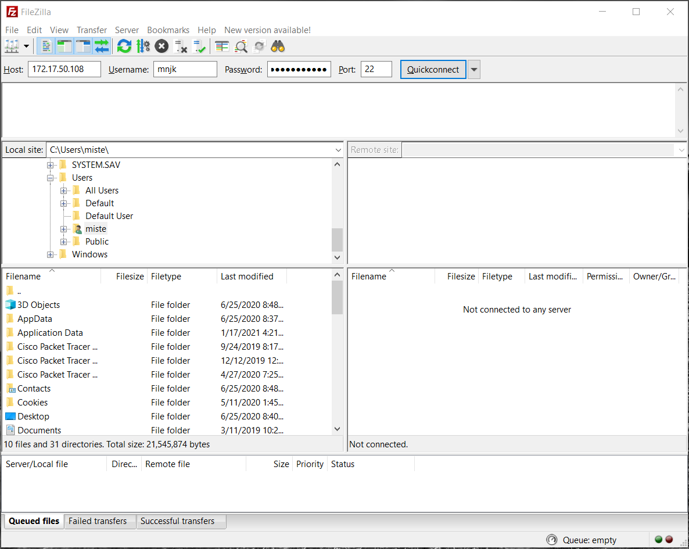689x549 pixels.
Task: Click the queue status icon in status bar
Action: click(551, 540)
